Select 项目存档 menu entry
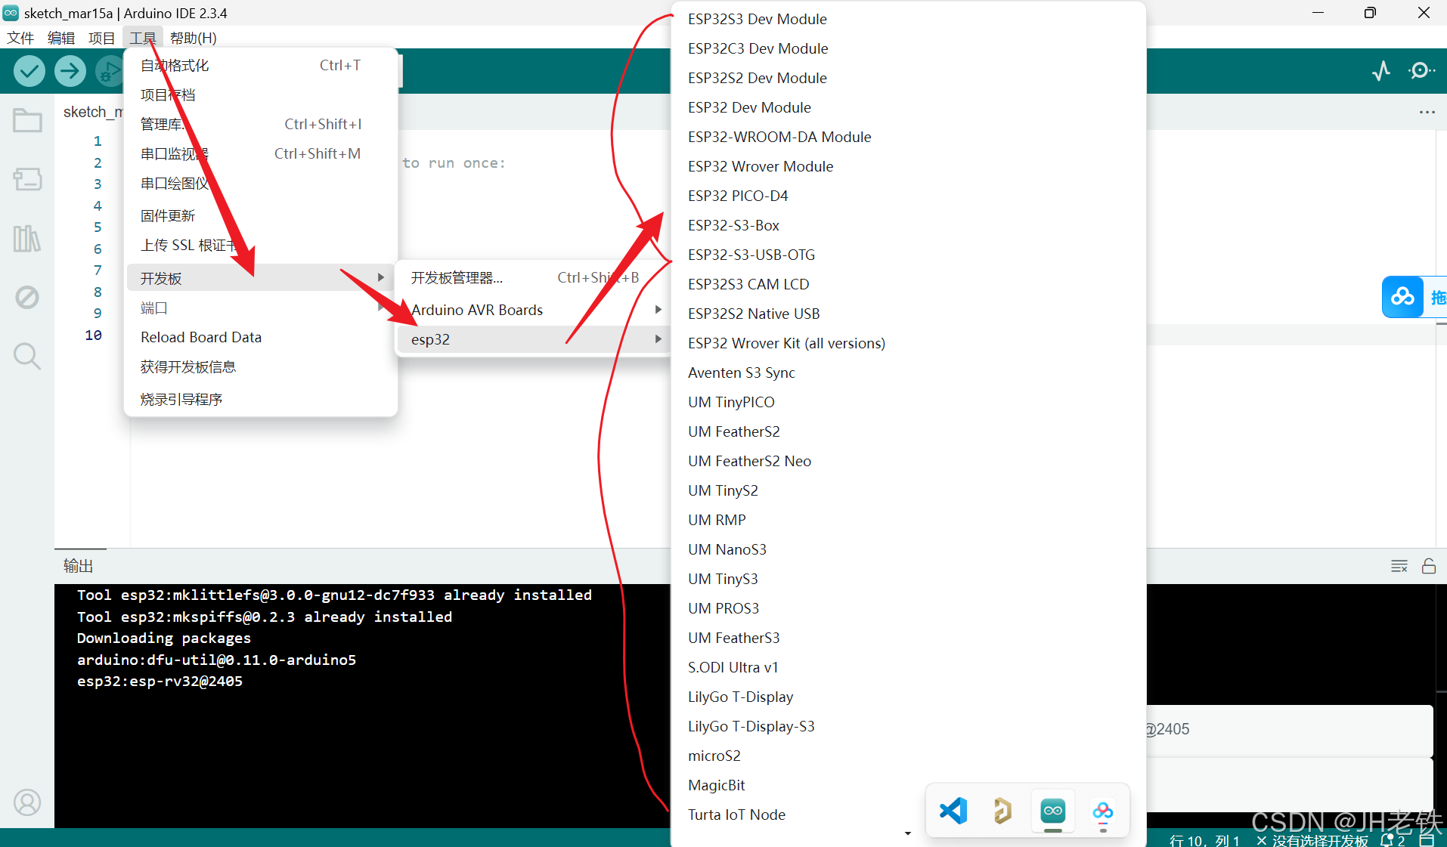1447x847 pixels. point(261,94)
